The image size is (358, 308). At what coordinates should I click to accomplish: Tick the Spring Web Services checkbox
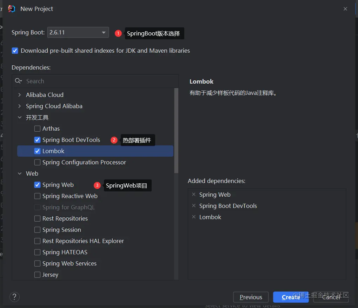click(x=37, y=263)
